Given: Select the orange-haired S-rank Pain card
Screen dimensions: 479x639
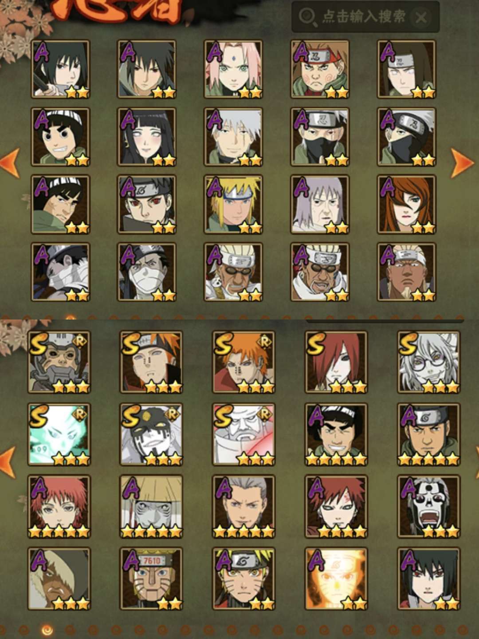Looking at the screenshot, I should [243, 362].
